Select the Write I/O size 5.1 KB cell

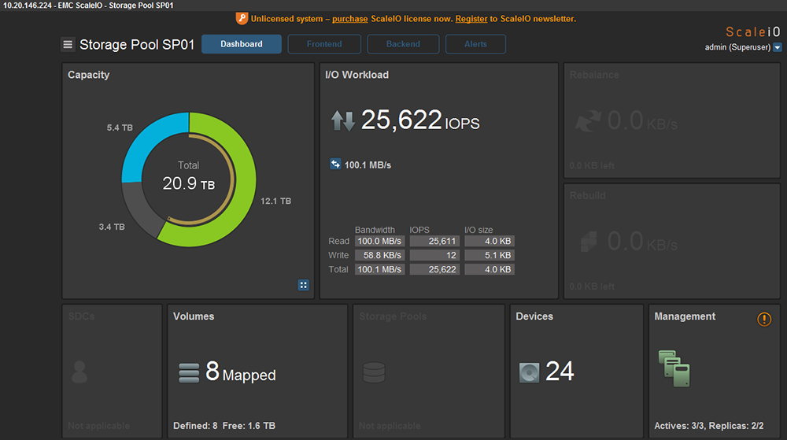click(x=489, y=255)
